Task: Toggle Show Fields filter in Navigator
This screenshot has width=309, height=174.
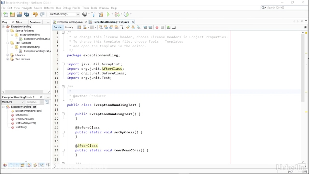Action: coord(11,165)
